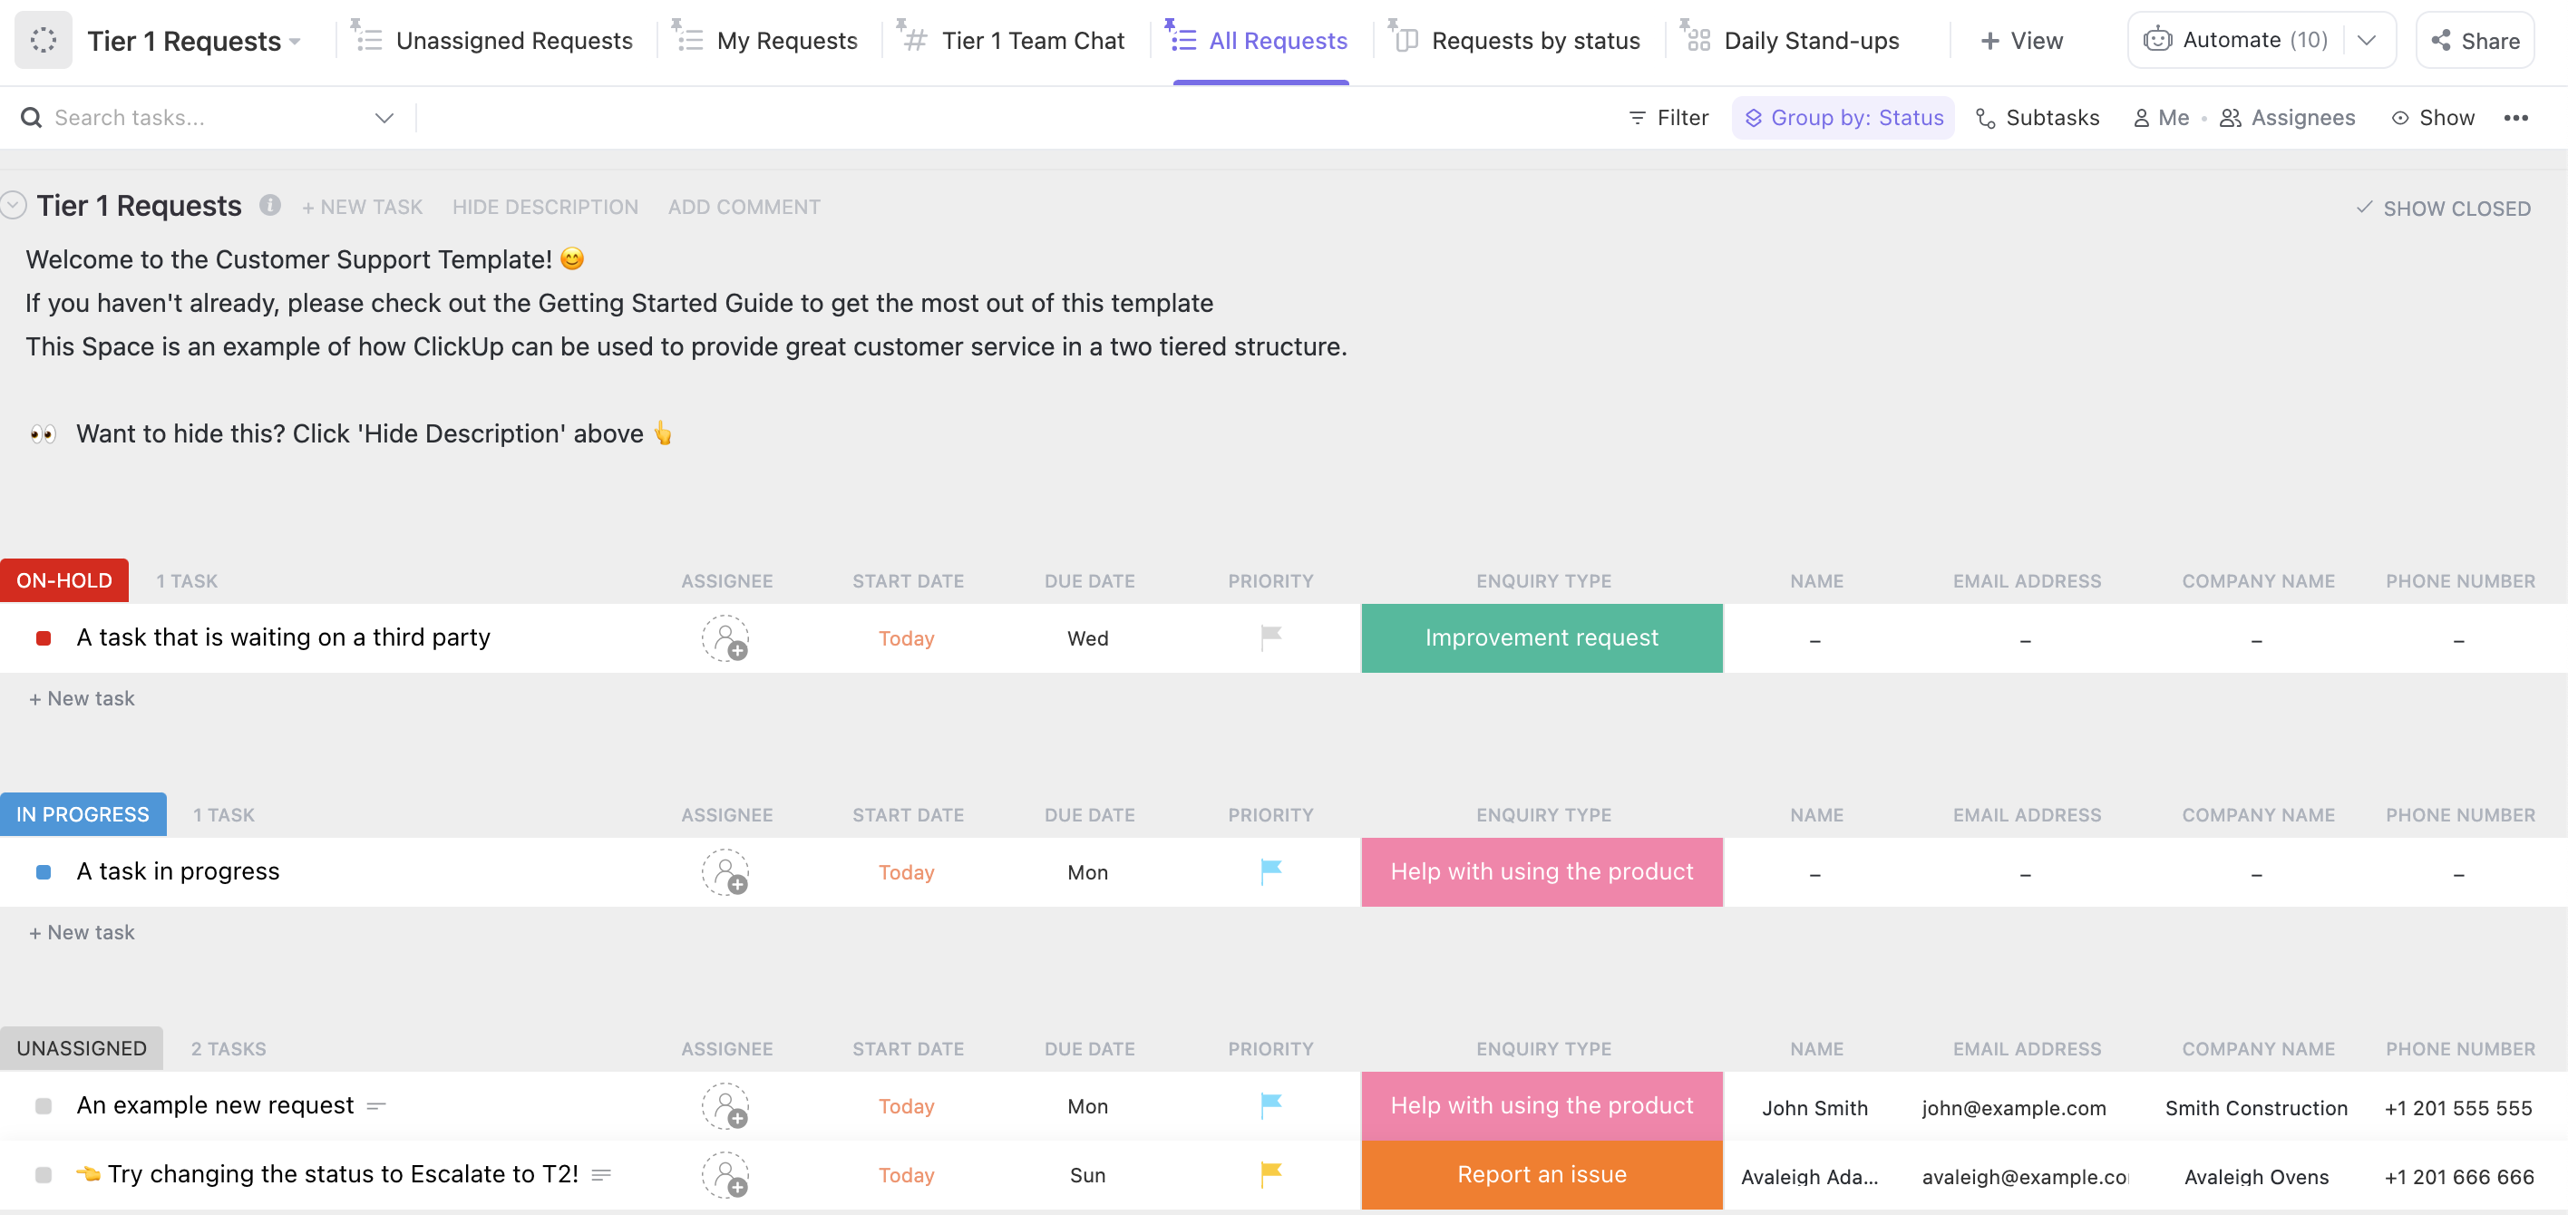The height and width of the screenshot is (1215, 2568).
Task: Expand the Tier 1 Requests title dropdown
Action: click(294, 41)
